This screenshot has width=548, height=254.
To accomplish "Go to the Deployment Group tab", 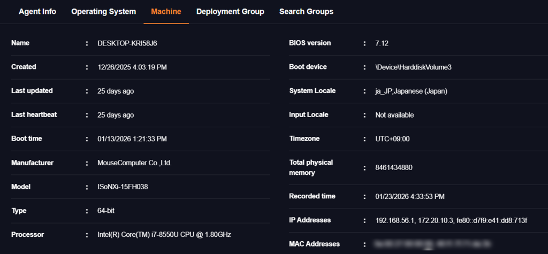I will point(230,11).
